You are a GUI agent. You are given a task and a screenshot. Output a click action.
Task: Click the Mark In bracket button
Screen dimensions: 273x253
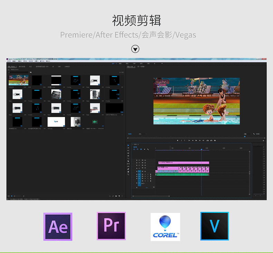pos(181,140)
